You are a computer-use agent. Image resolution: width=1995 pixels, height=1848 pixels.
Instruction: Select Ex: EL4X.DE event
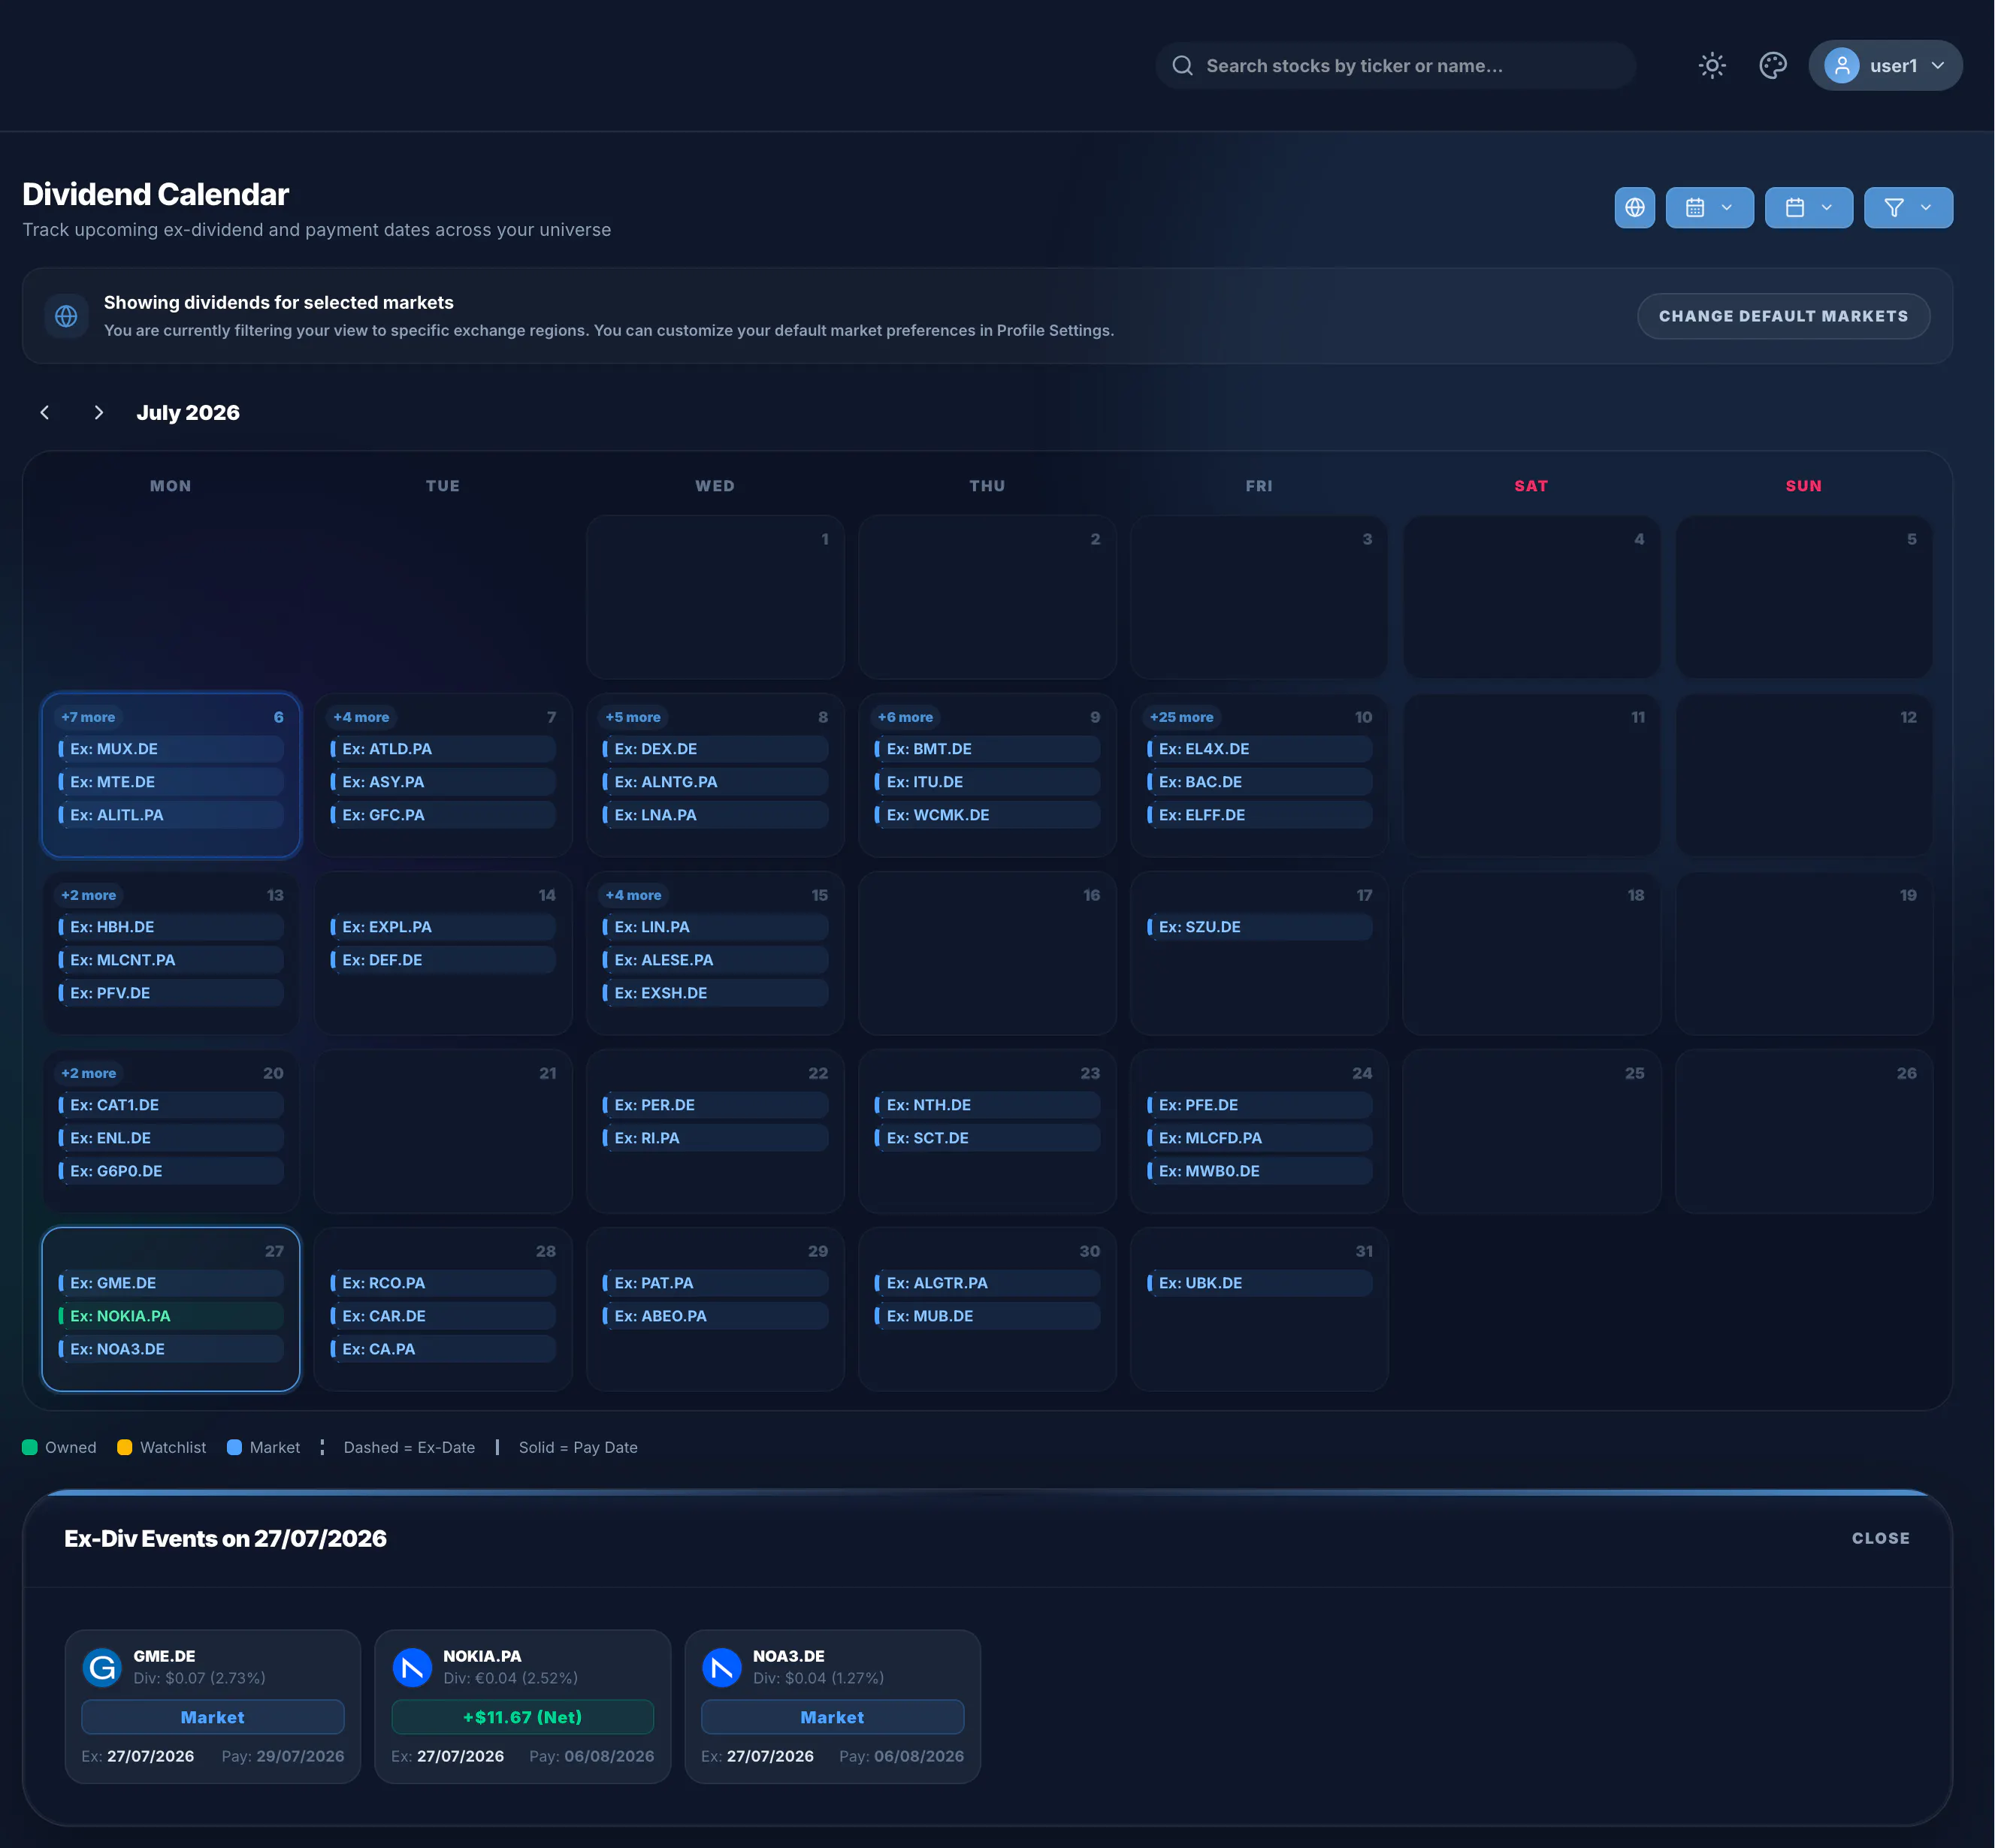1259,749
